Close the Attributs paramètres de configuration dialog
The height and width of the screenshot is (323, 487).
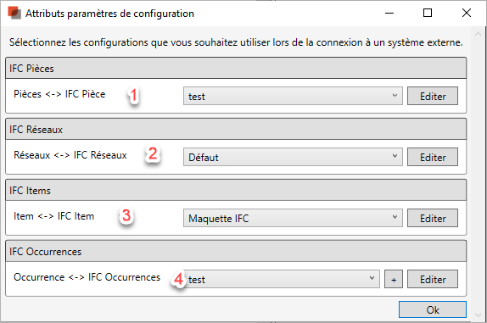pyautogui.click(x=467, y=13)
